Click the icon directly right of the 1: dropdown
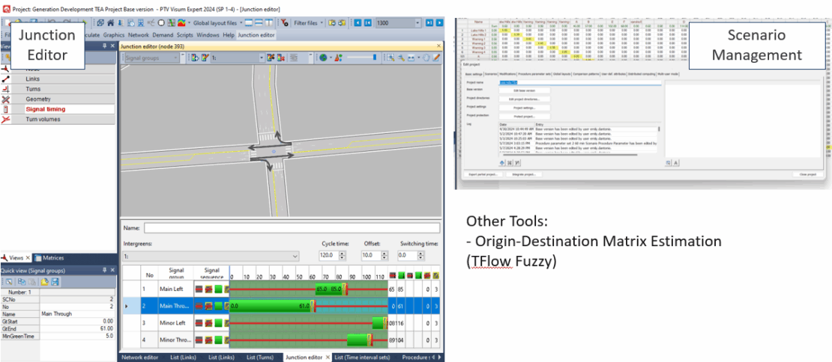Viewport: 832px width, 362px height. [271, 58]
